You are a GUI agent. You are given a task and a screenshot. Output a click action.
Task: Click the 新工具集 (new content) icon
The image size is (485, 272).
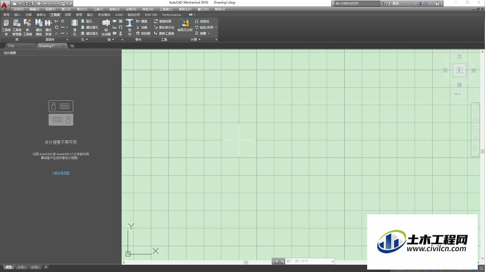pyautogui.click(x=28, y=27)
